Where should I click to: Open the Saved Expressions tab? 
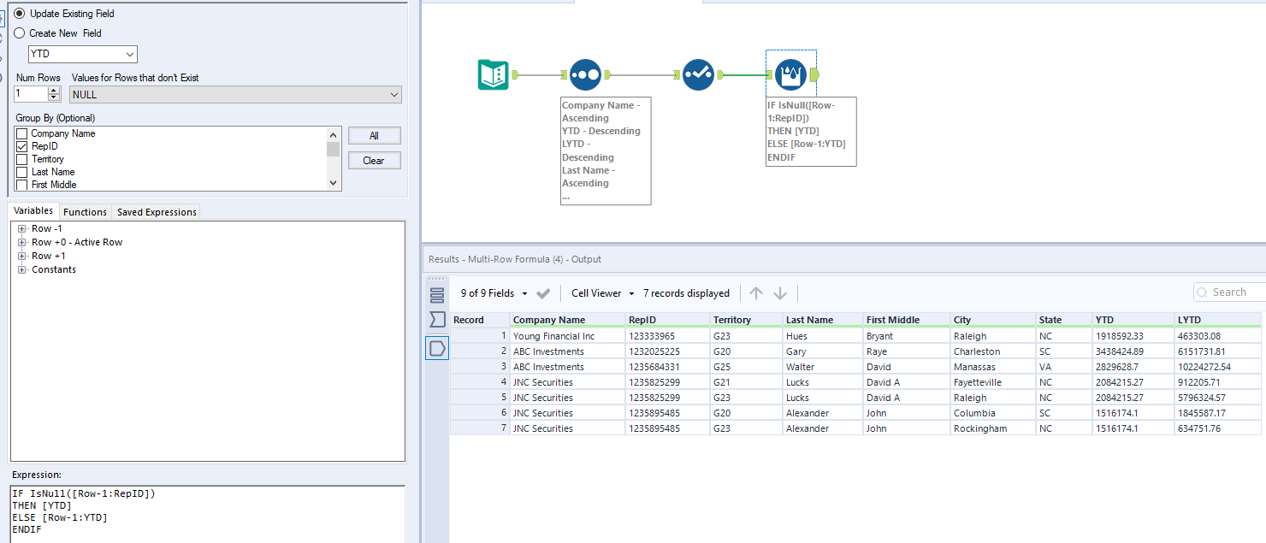pos(157,212)
